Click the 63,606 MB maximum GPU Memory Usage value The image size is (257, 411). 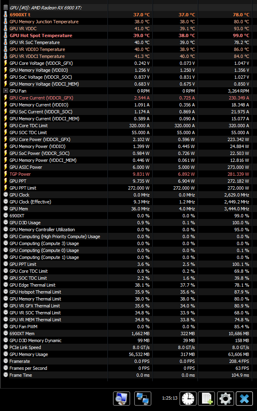[x=239, y=354]
